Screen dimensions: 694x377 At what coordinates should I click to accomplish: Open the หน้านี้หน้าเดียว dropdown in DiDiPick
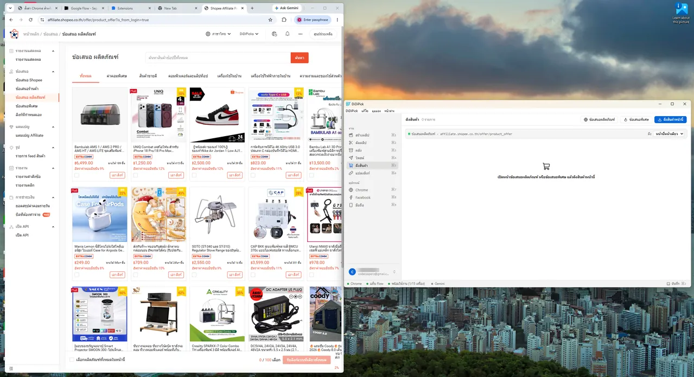click(670, 133)
